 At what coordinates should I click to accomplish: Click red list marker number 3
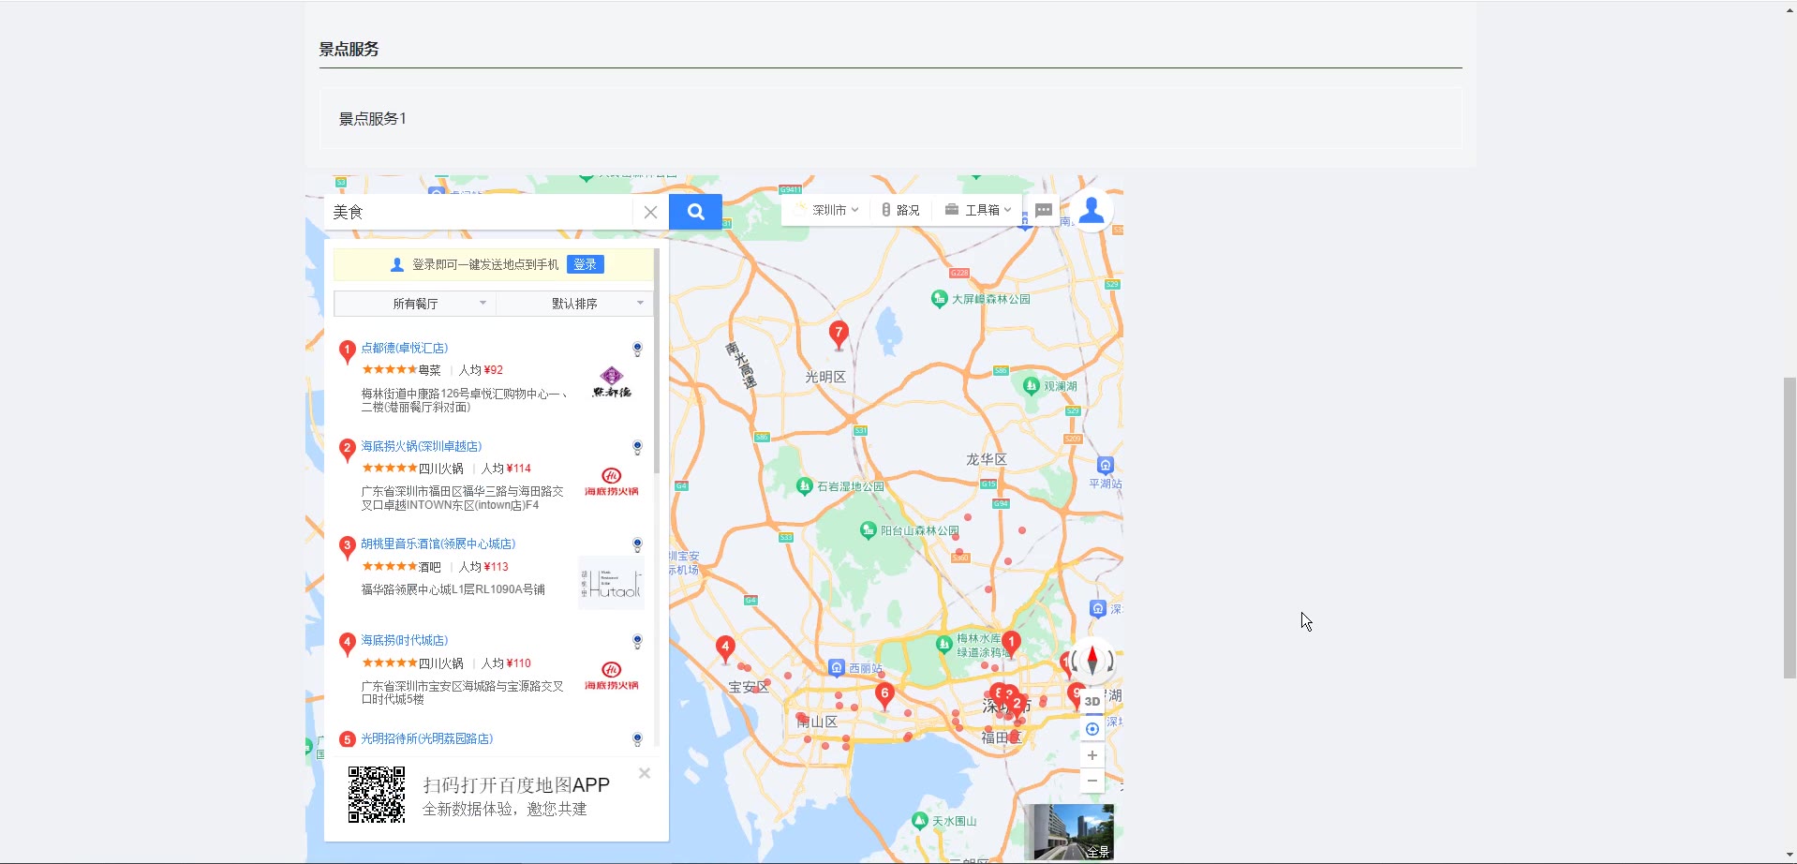tap(347, 546)
